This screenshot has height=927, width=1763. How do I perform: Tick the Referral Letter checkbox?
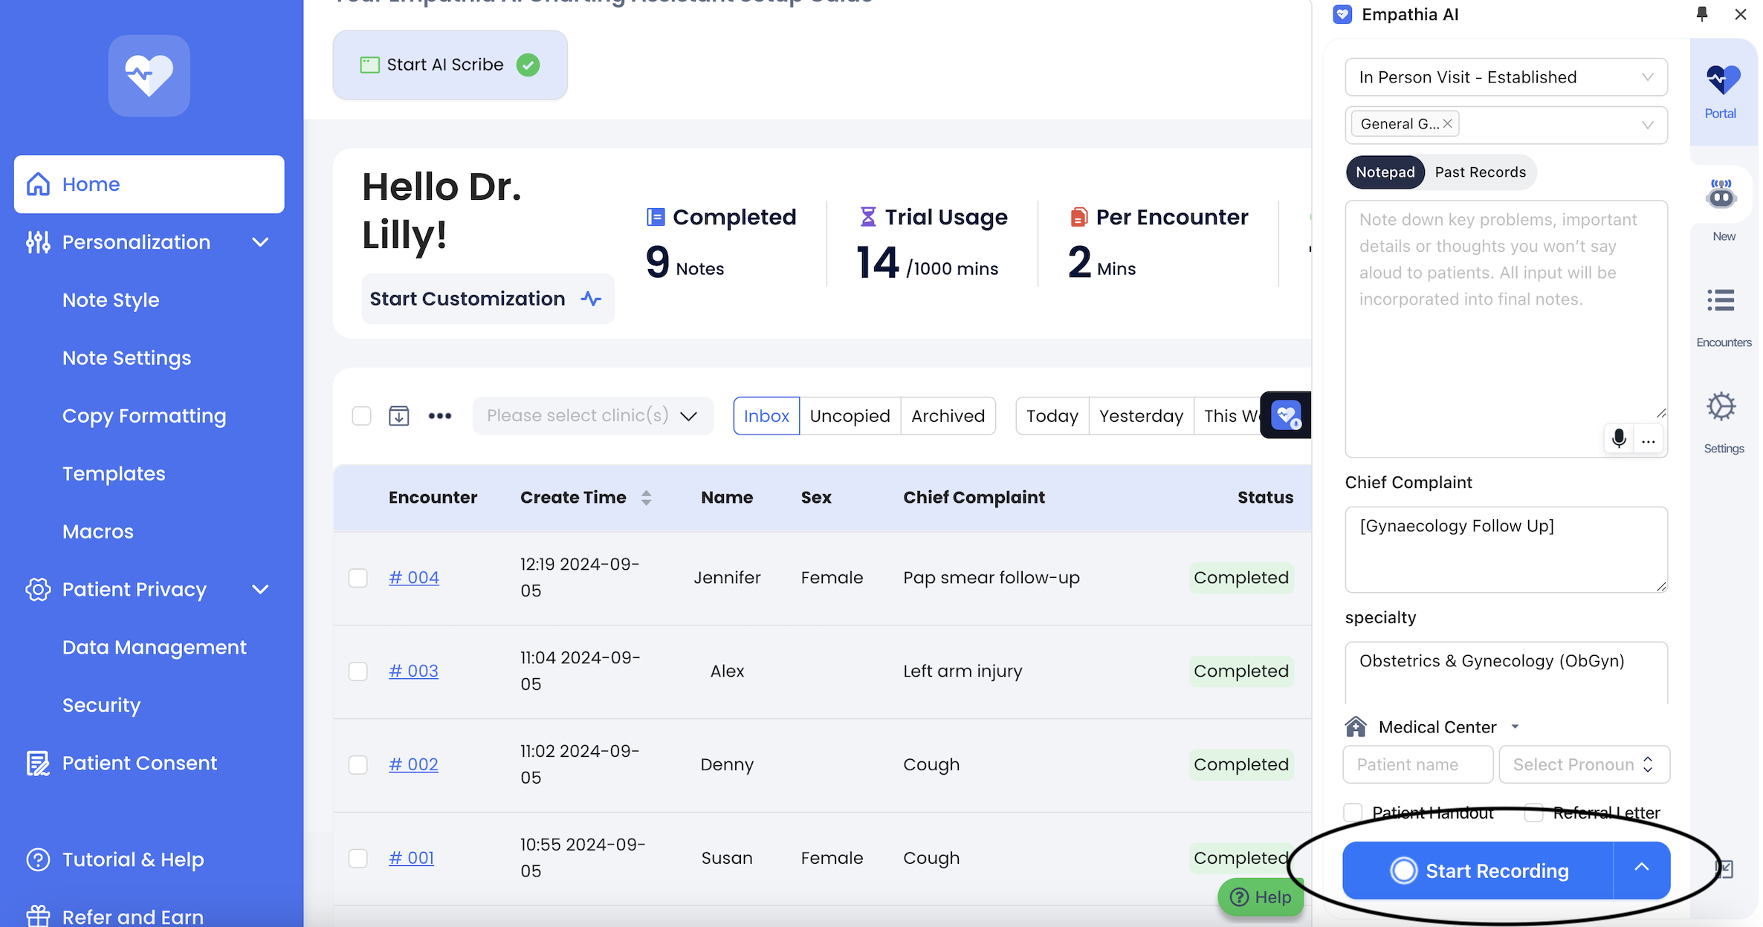pyautogui.click(x=1533, y=813)
